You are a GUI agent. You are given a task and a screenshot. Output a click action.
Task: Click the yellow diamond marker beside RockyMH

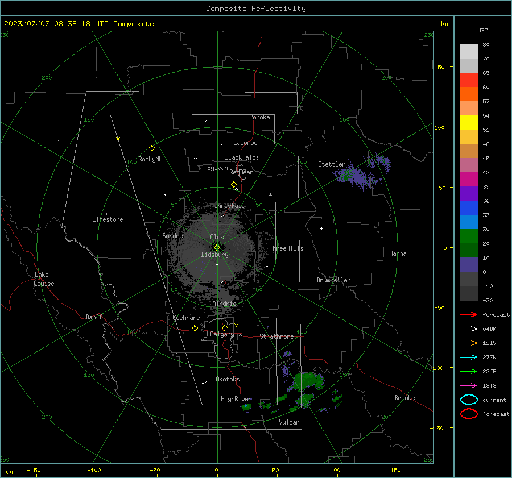pos(152,148)
